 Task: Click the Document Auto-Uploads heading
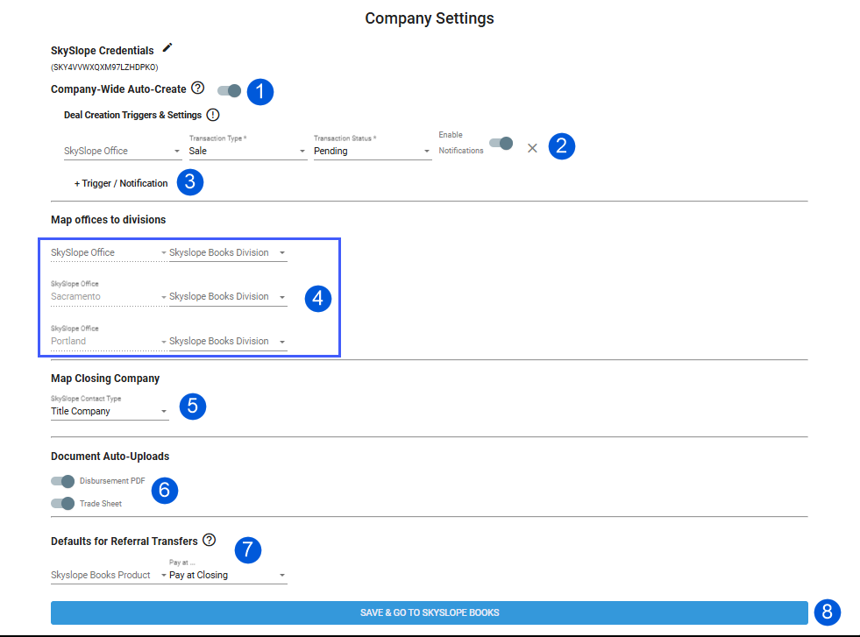110,457
